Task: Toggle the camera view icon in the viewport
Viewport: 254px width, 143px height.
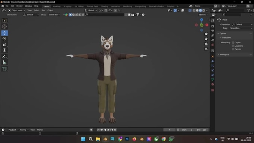Action: point(206,44)
